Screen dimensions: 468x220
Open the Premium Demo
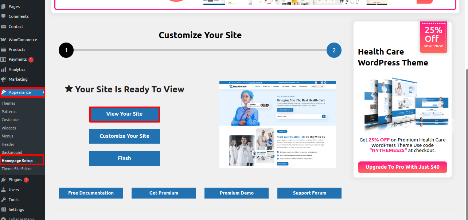pyautogui.click(x=237, y=193)
